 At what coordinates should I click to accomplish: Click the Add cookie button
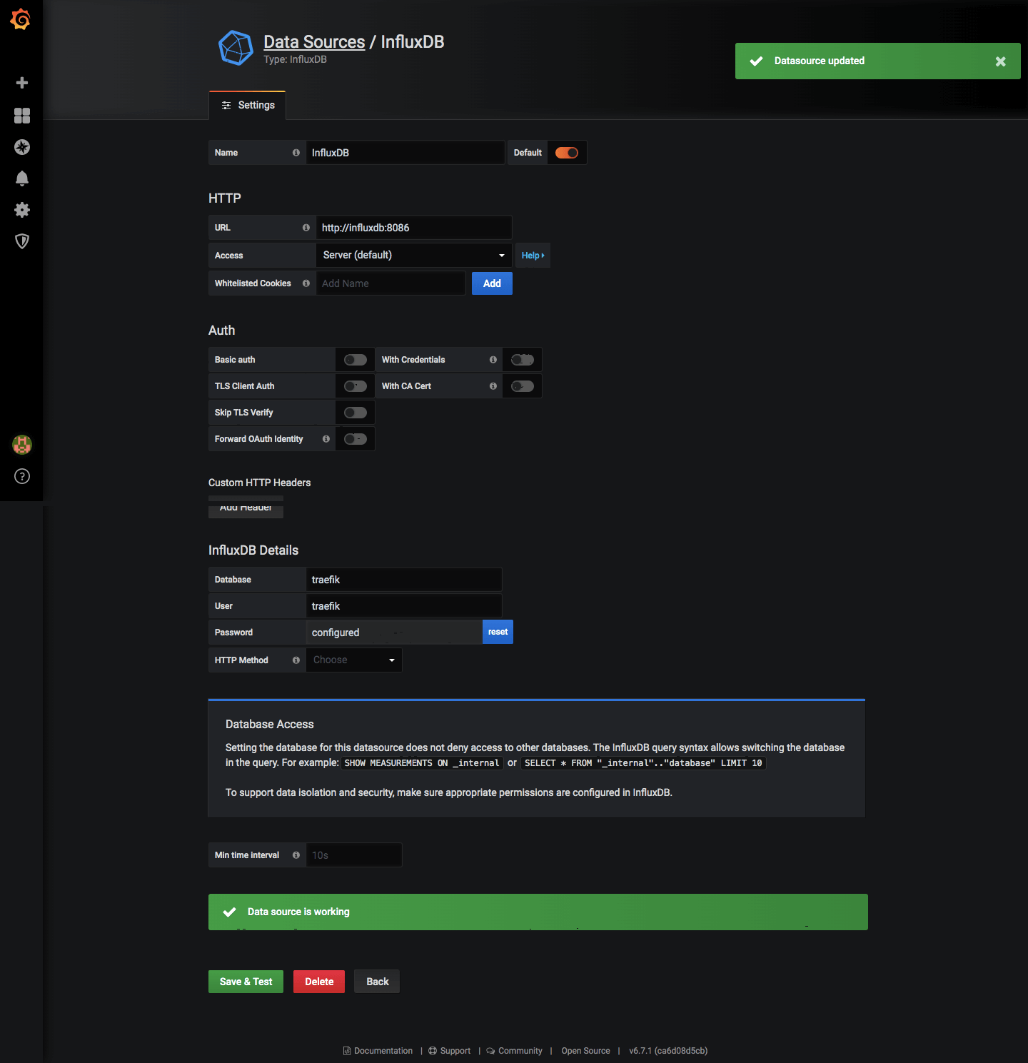[492, 283]
